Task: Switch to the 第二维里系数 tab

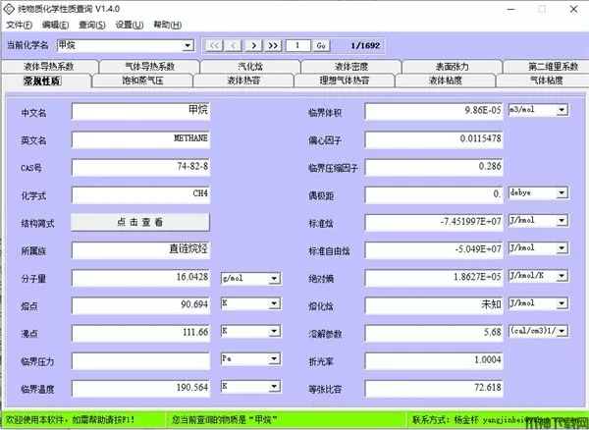Action: coord(547,67)
